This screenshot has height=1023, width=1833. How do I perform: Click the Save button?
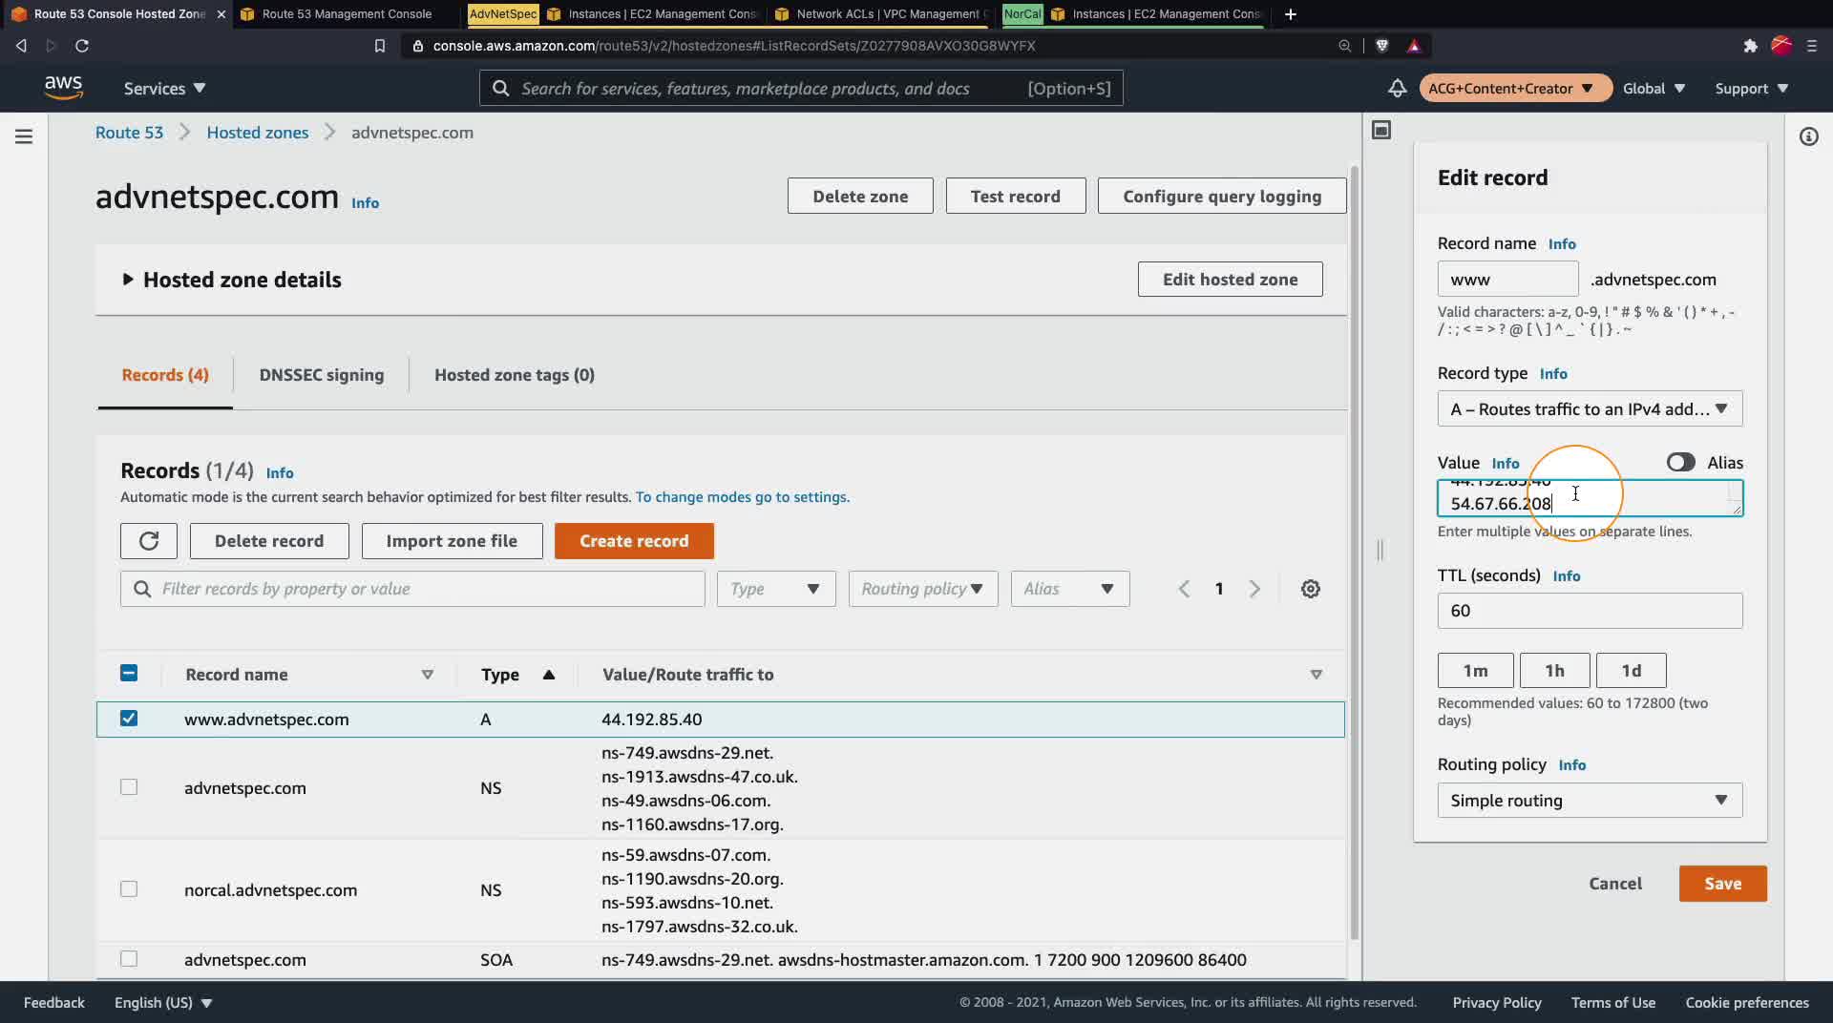click(1723, 884)
